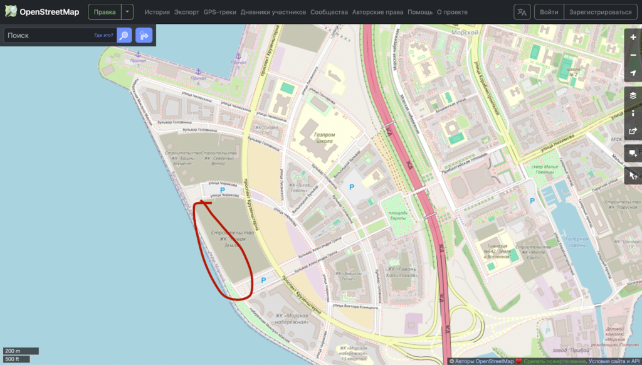Activate the query features tool
The width and height of the screenshot is (642, 365).
(633, 175)
